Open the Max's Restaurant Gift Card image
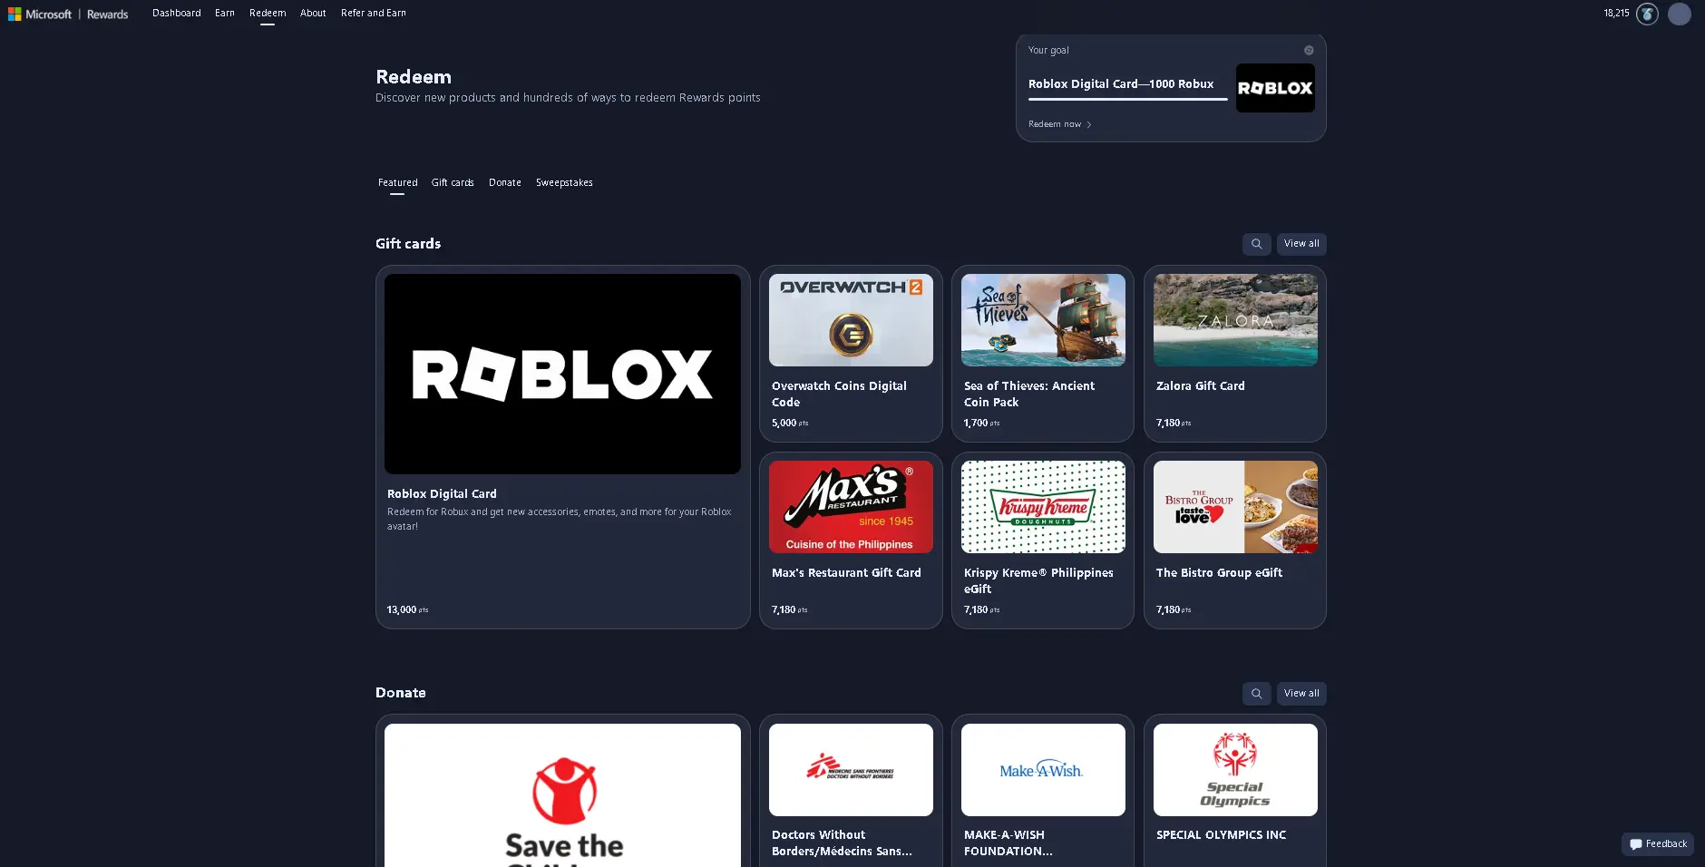Screen dimensions: 1705x867 tap(851, 507)
